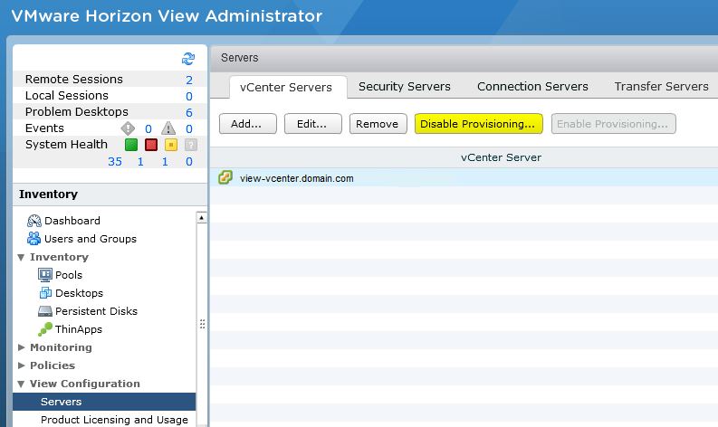
Task: Open the ThinApps green icon
Action: pyautogui.click(x=45, y=329)
